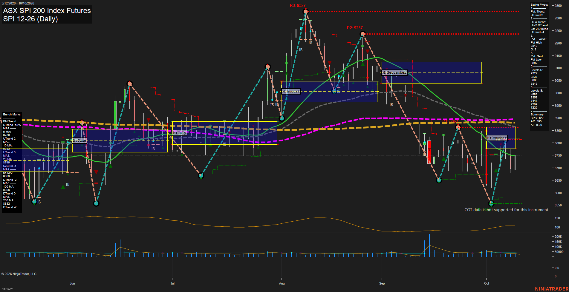Select the October swing low pivot near 8550
The image size is (569, 292).
click(491, 204)
